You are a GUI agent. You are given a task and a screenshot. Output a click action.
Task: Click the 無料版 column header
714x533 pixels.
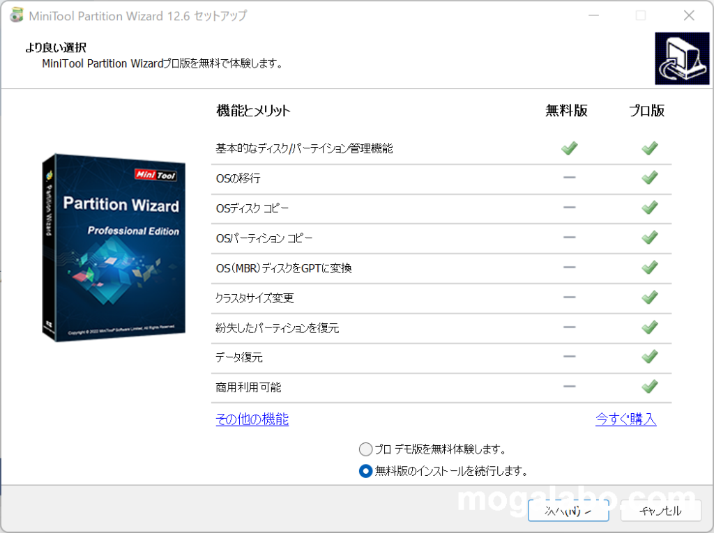566,111
